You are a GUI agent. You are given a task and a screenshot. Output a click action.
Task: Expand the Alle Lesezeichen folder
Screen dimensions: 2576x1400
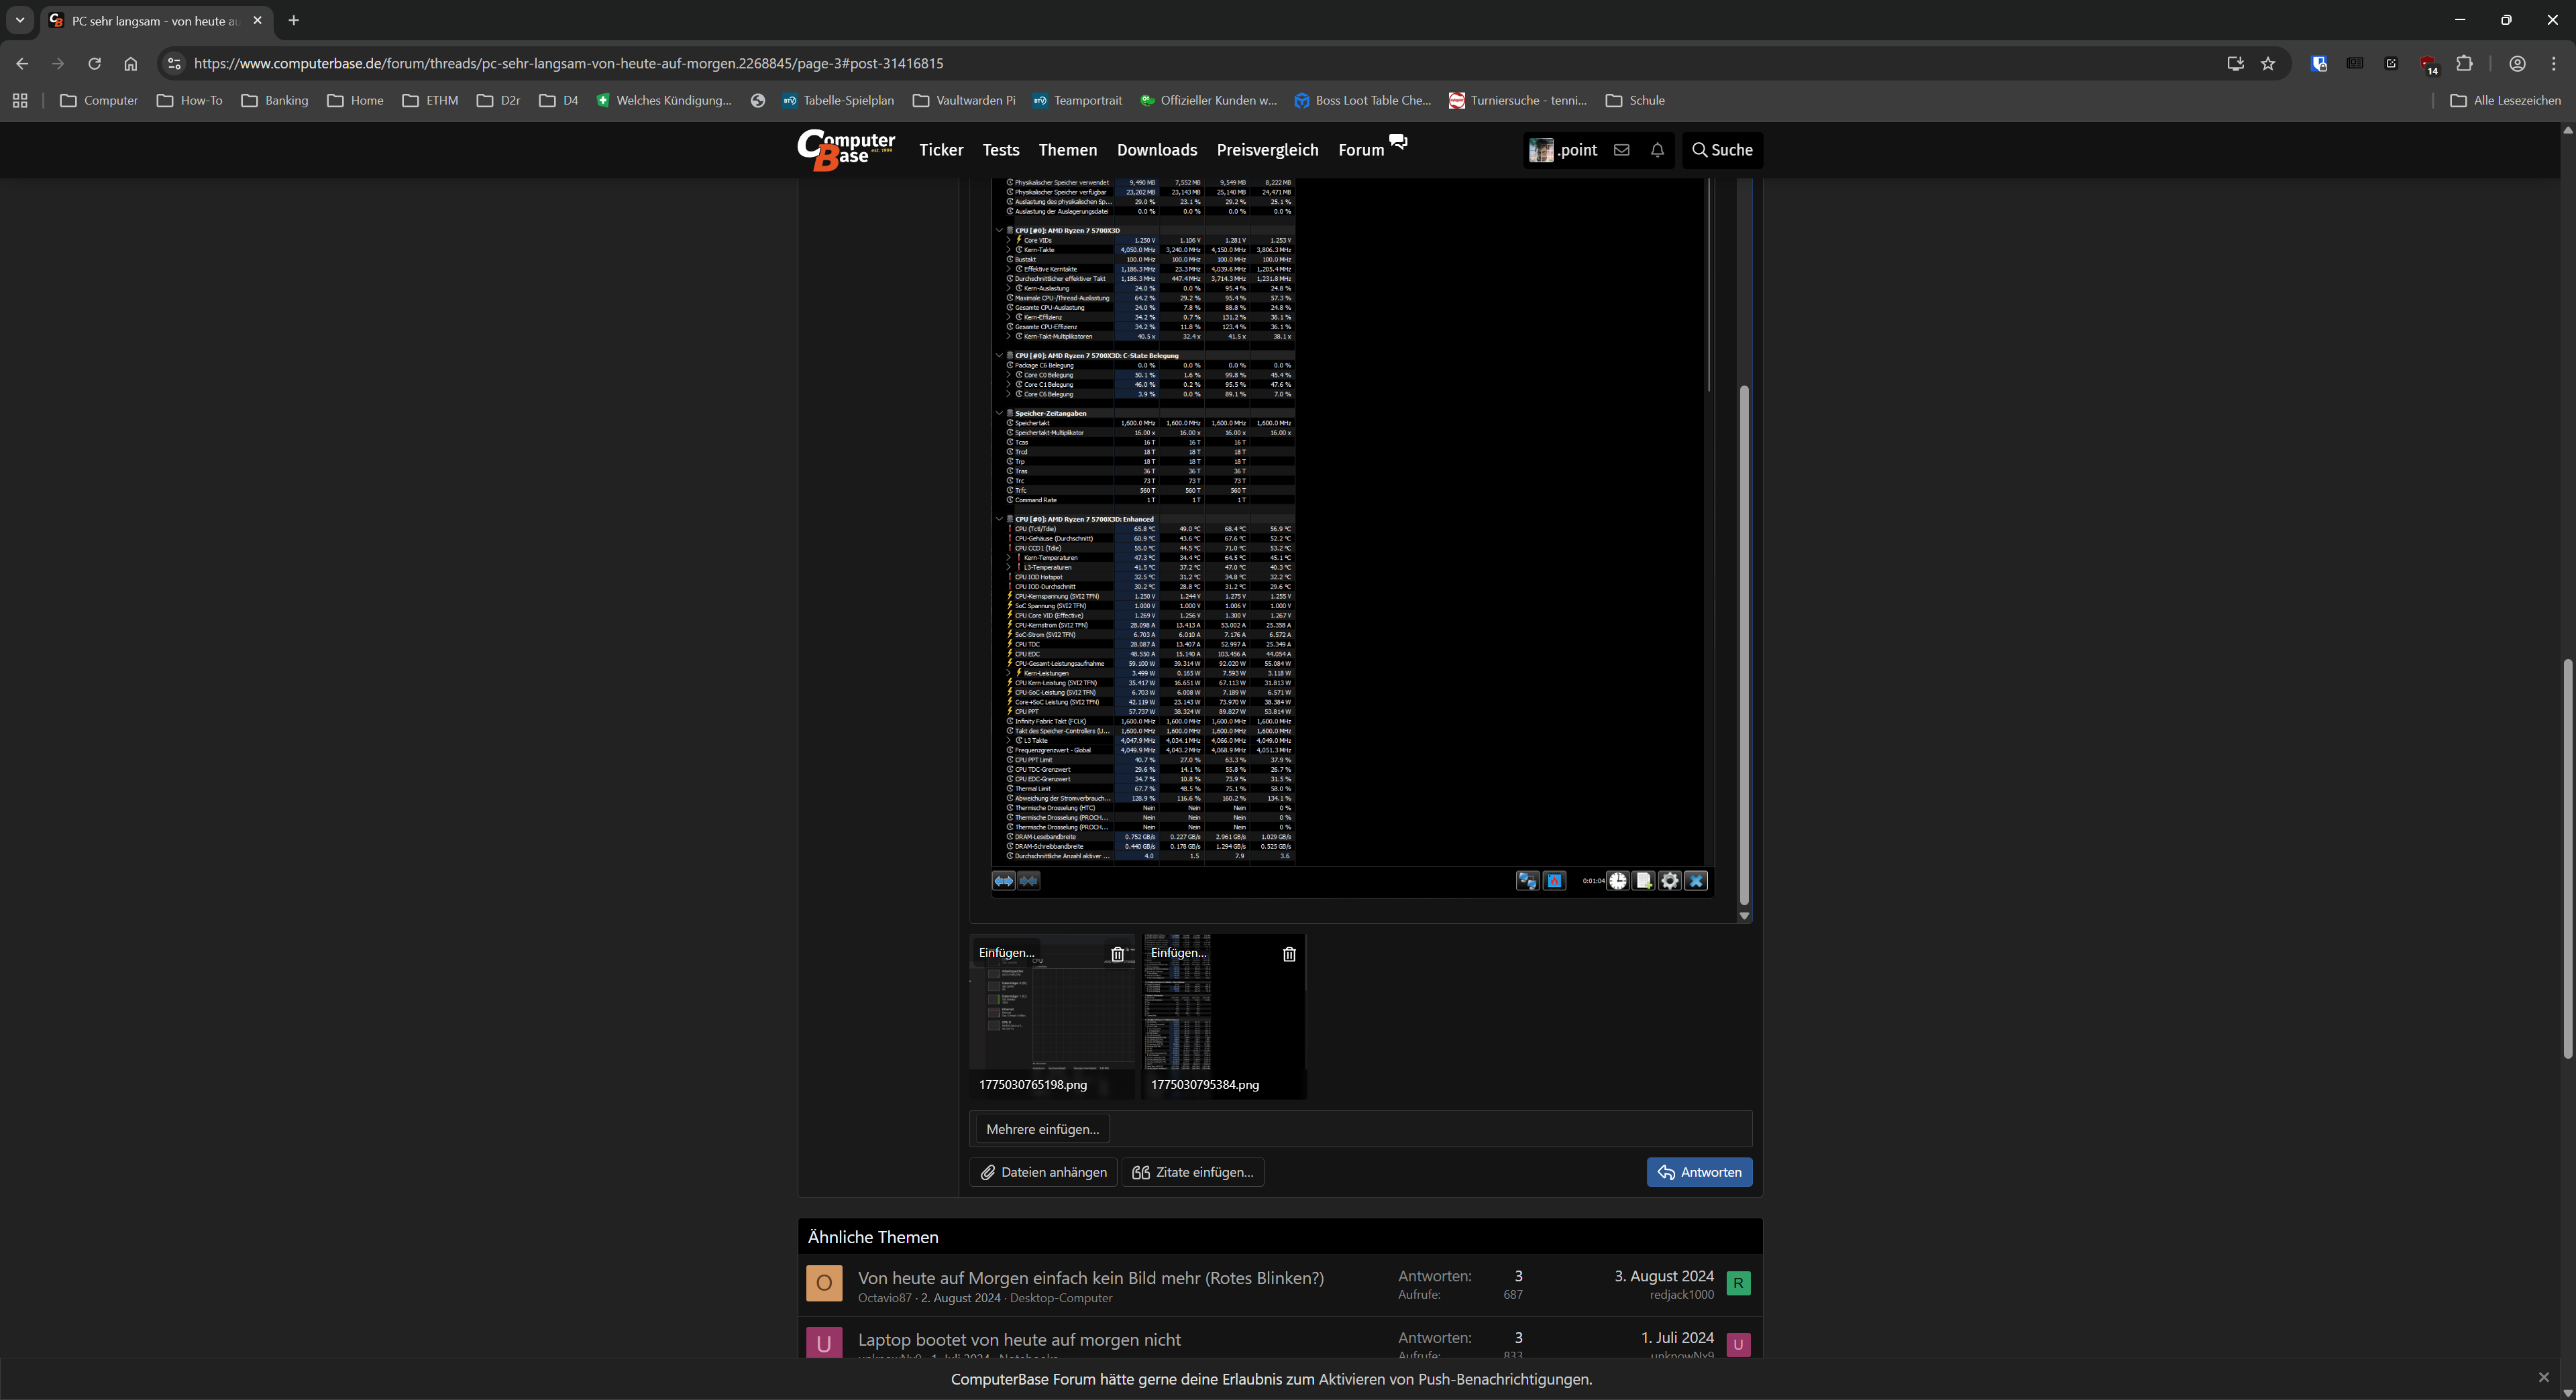click(2505, 100)
